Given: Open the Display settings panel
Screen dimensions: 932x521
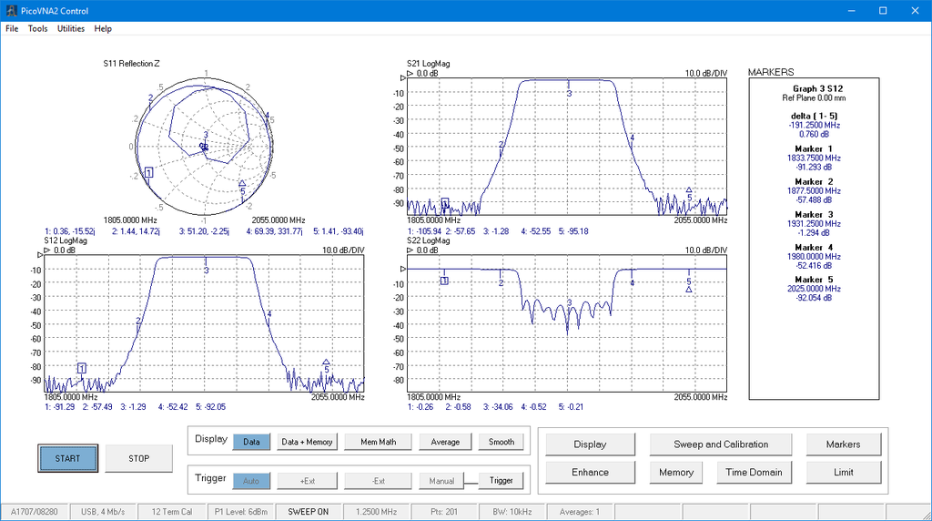Looking at the screenshot, I should click(590, 444).
